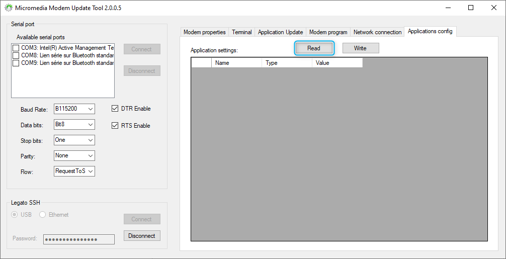This screenshot has width=506, height=259.
Task: Disable the RTS Enable checkbox
Action: 115,126
